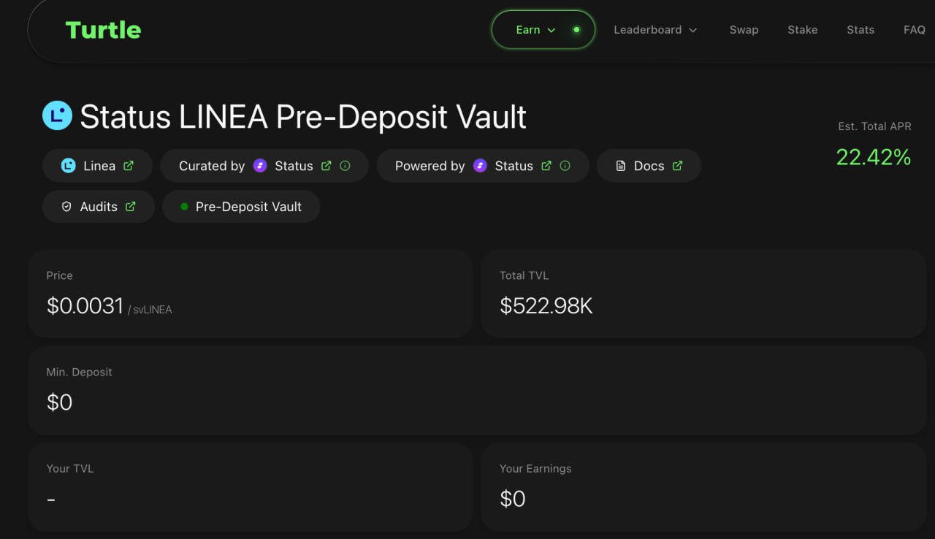This screenshot has height=539, width=935.
Task: Click the document icon on Docs chip
Action: click(x=621, y=166)
